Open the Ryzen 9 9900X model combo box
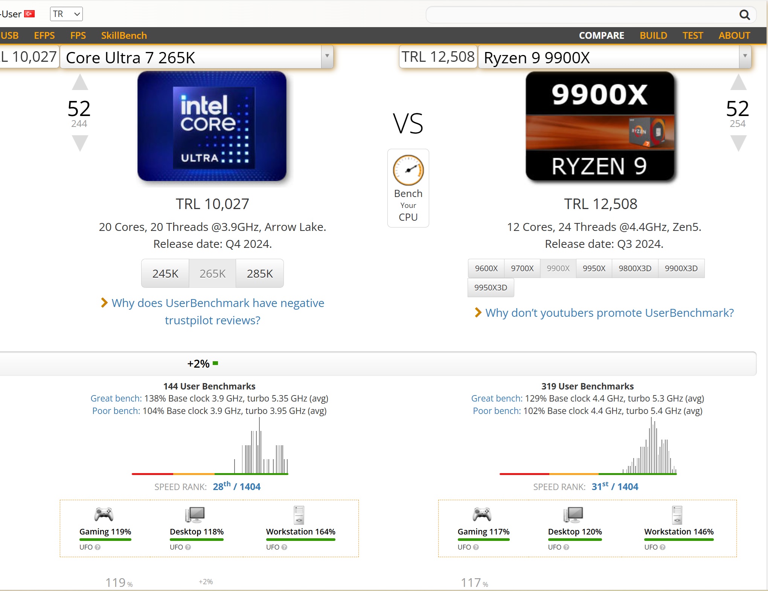Screen dimensions: 768x591 [614, 57]
